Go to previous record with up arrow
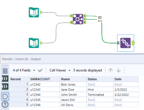Image resolution: width=144 pixels, height=110 pixels. tap(111, 70)
